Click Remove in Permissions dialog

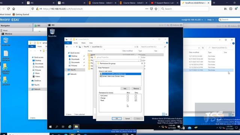pyautogui.click(x=136, y=88)
